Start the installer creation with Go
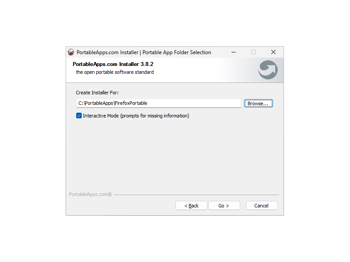The width and height of the screenshot is (350, 262). tap(224, 206)
